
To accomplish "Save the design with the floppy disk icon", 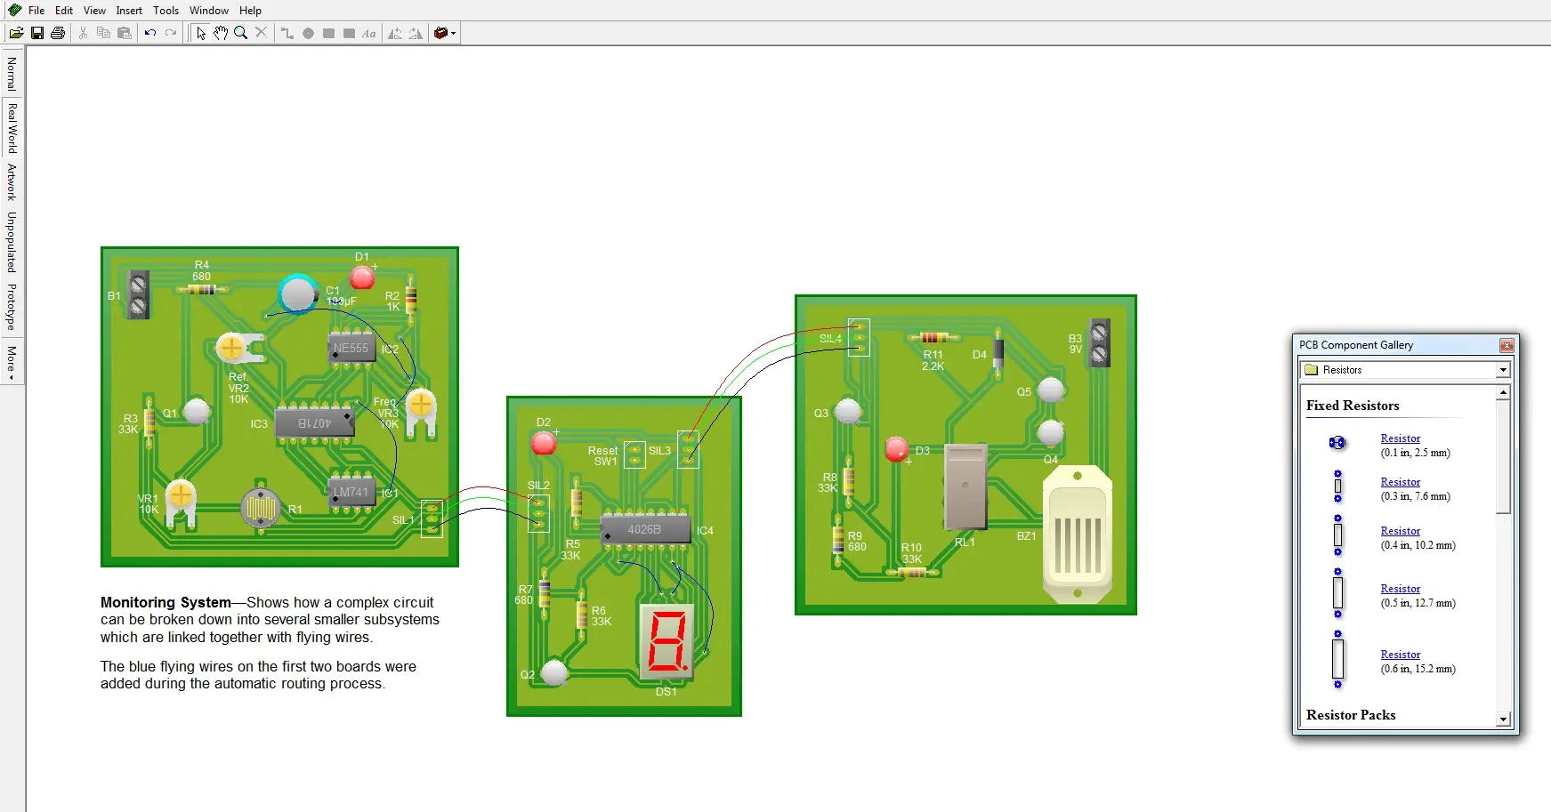I will (37, 33).
